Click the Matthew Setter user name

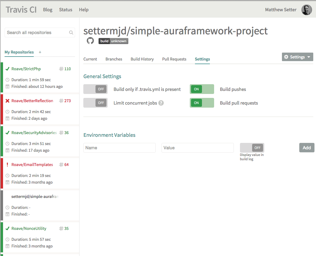[x=281, y=10]
